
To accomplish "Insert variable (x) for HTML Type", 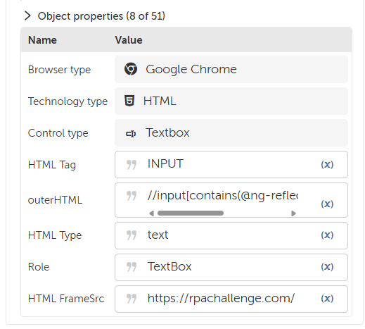I will click(327, 235).
